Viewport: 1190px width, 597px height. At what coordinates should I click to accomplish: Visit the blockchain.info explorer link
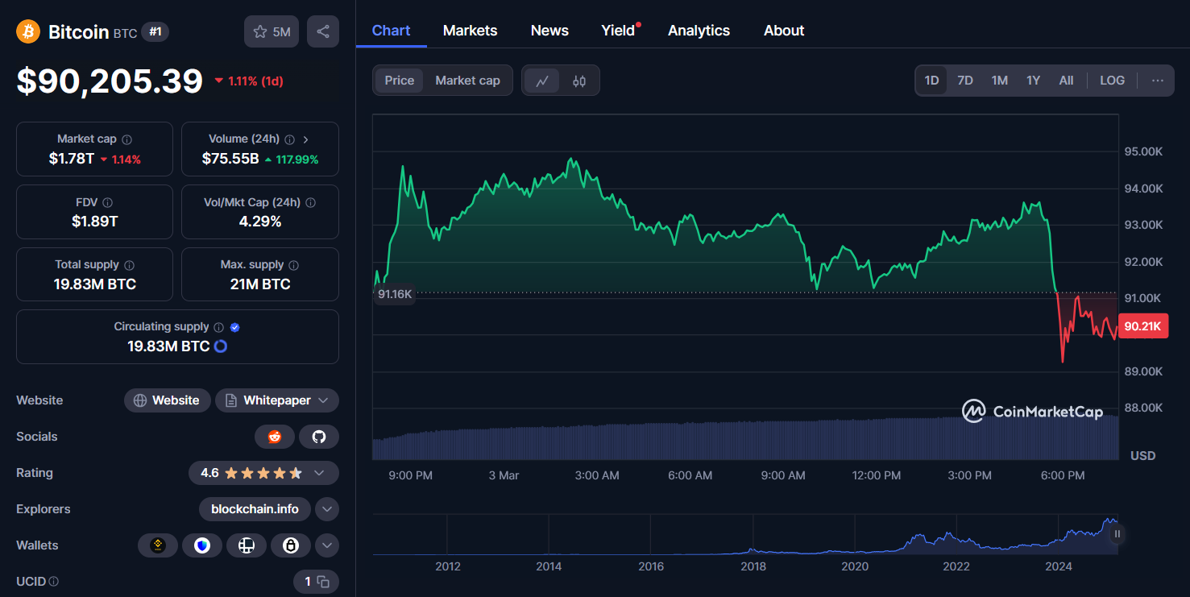click(255, 509)
